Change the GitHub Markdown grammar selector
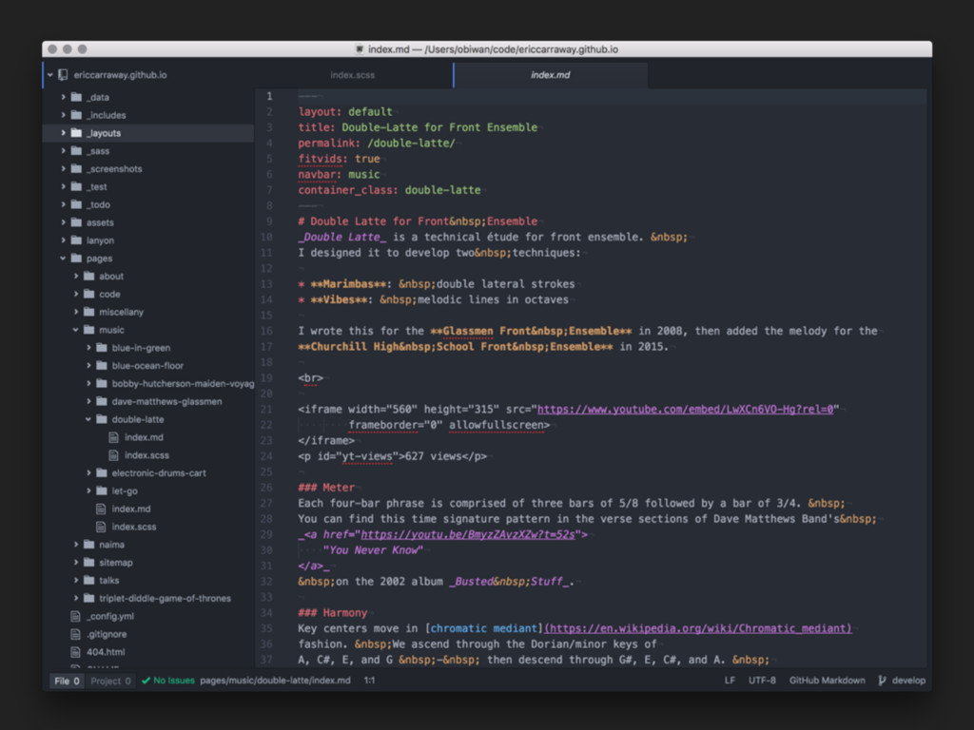 tap(827, 681)
